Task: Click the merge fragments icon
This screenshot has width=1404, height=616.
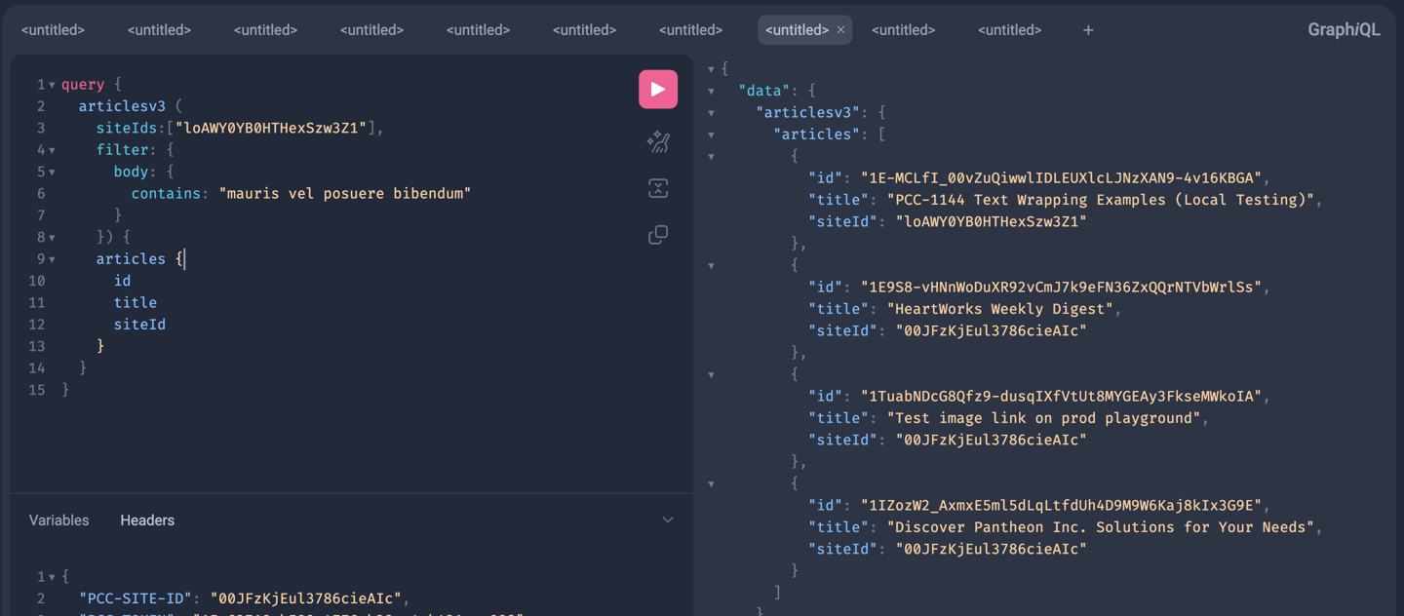Action: (x=658, y=188)
